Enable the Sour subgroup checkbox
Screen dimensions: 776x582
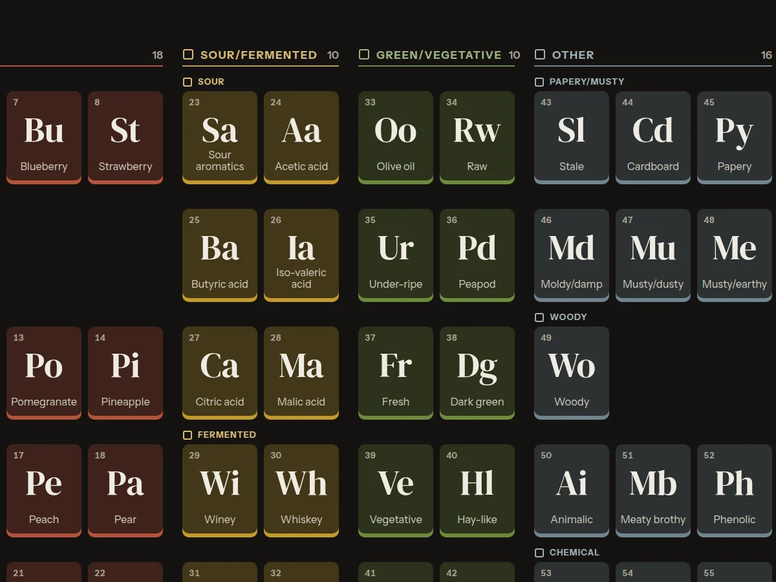(x=188, y=82)
